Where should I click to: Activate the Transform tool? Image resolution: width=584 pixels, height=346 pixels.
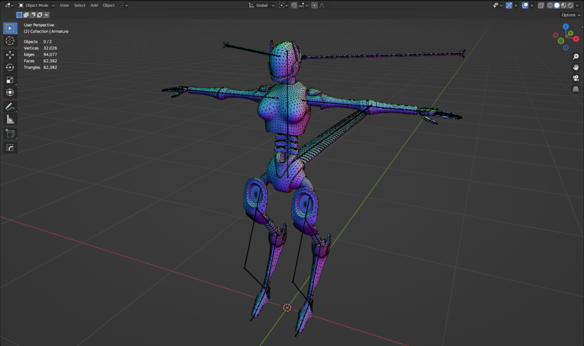click(10, 92)
